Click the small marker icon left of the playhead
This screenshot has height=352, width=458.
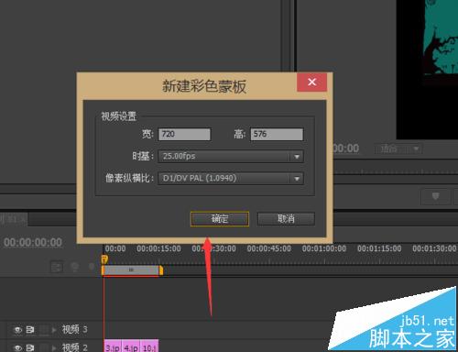click(92, 267)
